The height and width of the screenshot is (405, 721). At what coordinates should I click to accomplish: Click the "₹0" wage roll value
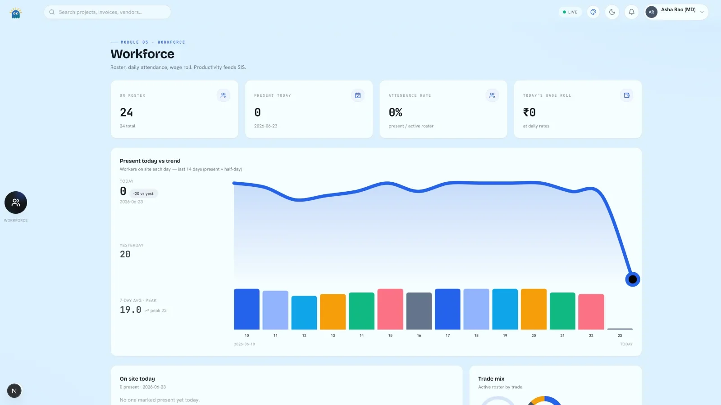529,112
